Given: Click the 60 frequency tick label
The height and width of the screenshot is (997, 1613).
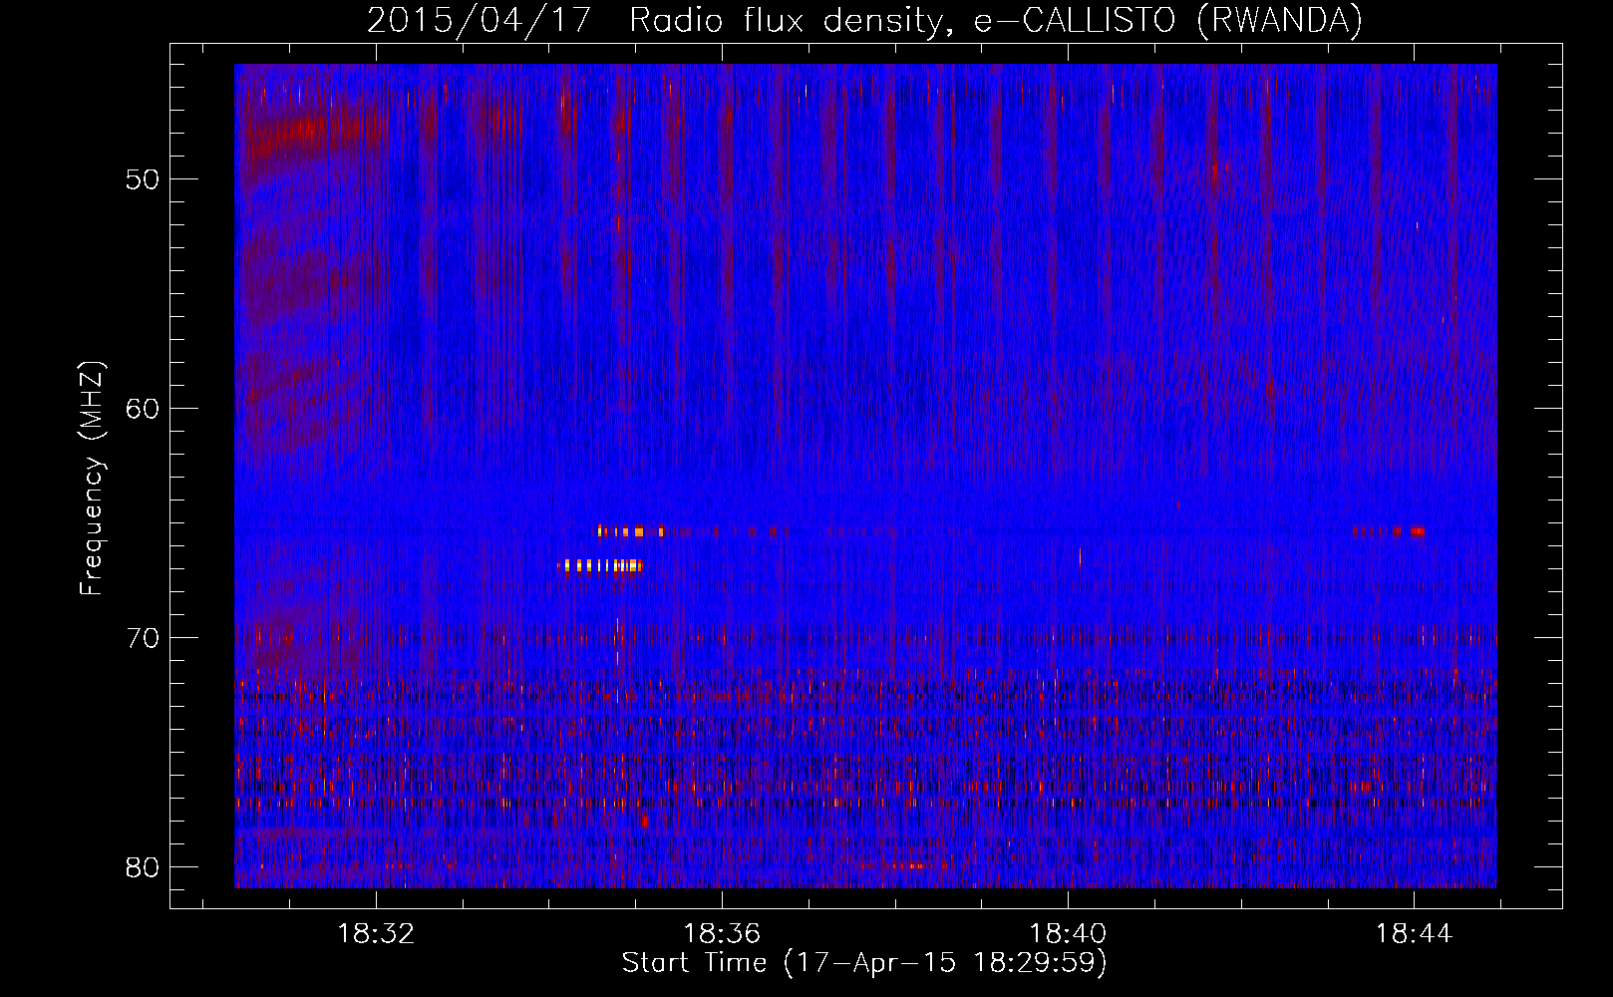Looking at the screenshot, I should tap(144, 409).
